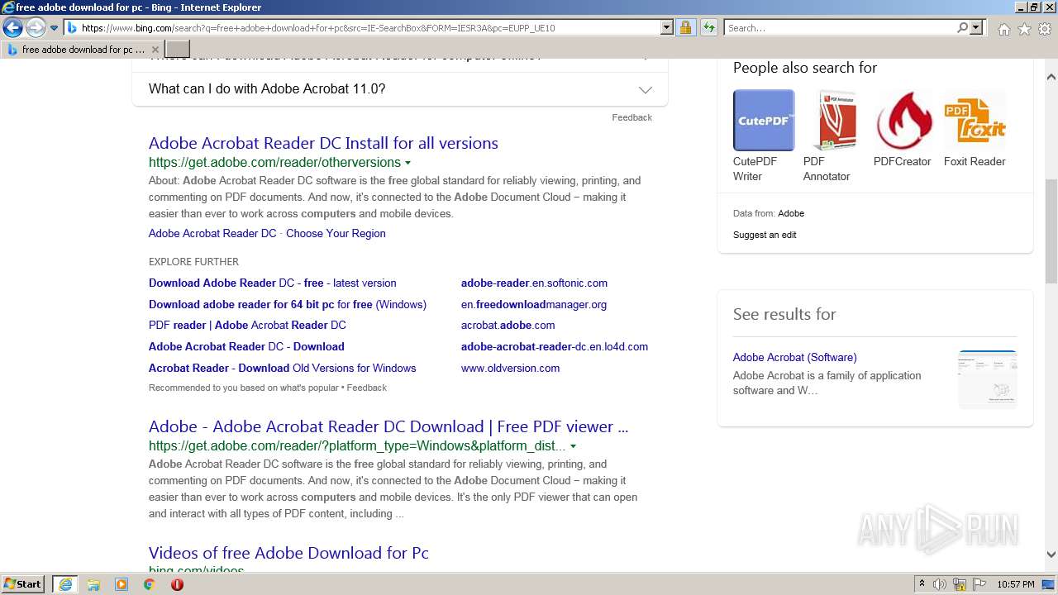Click the Adobe Acrobat software thumbnail
The height and width of the screenshot is (595, 1058).
pyautogui.click(x=988, y=379)
